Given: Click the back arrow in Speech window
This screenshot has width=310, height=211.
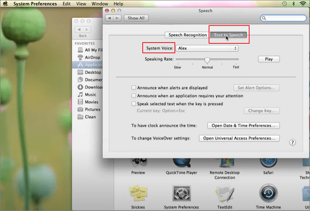Looking at the screenshot, I should click(x=109, y=18).
